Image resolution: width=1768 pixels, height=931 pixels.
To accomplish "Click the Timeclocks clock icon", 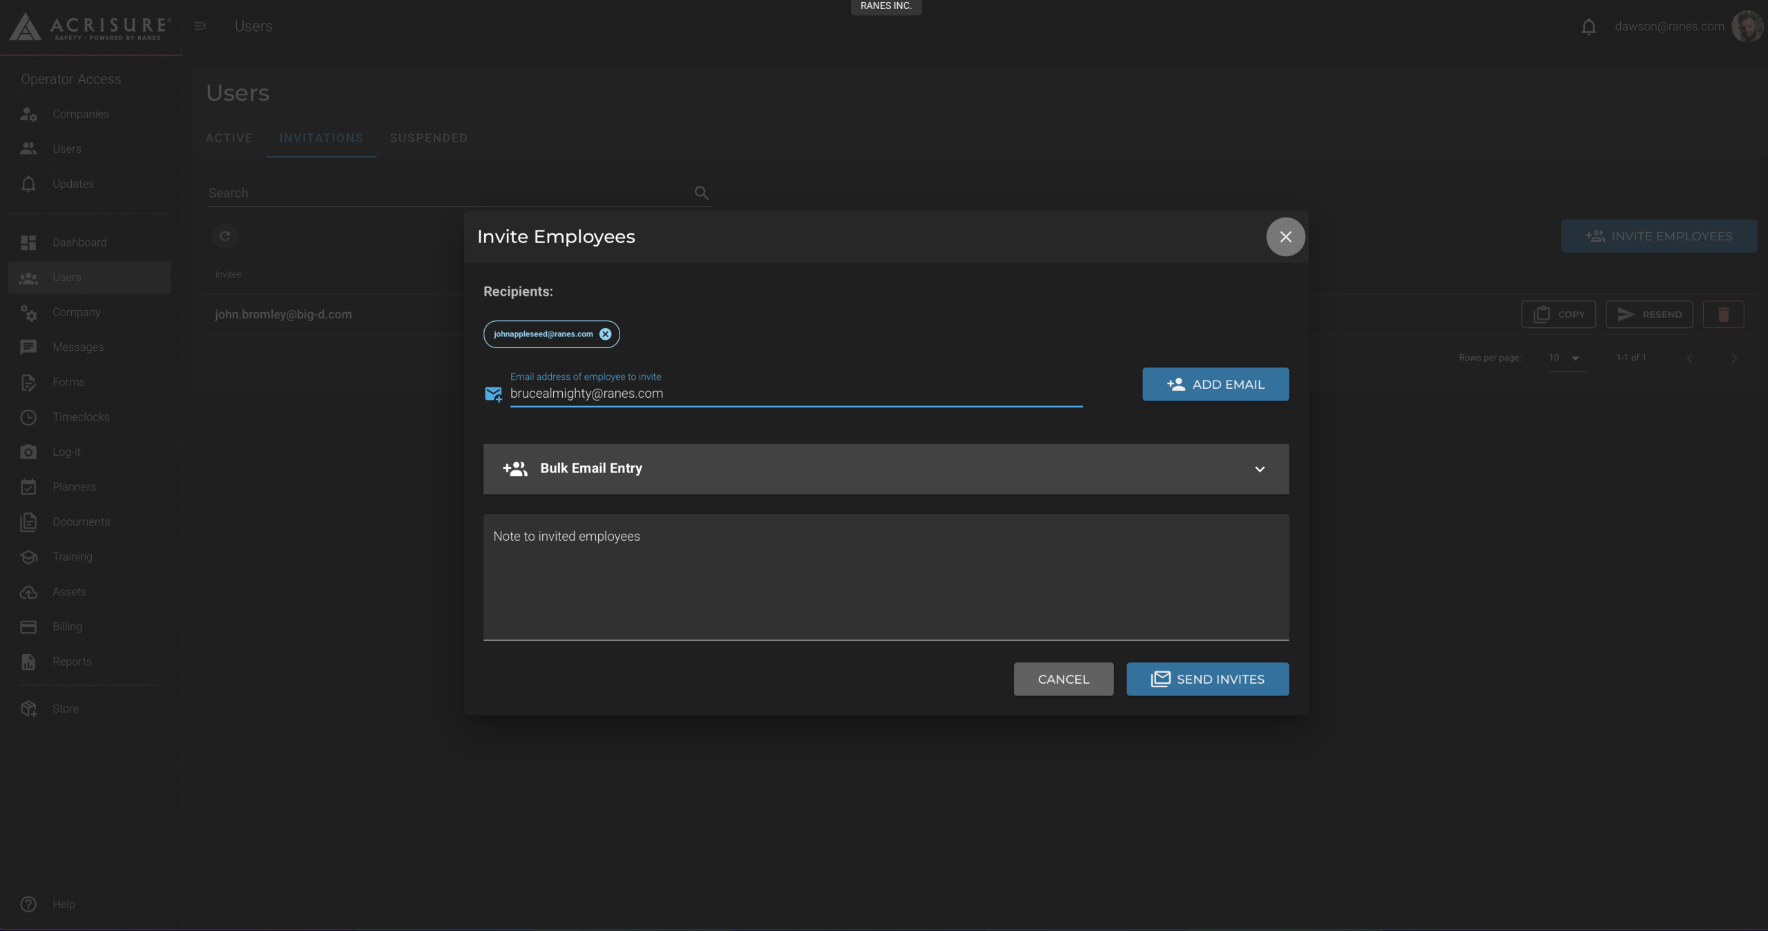I will pos(28,417).
